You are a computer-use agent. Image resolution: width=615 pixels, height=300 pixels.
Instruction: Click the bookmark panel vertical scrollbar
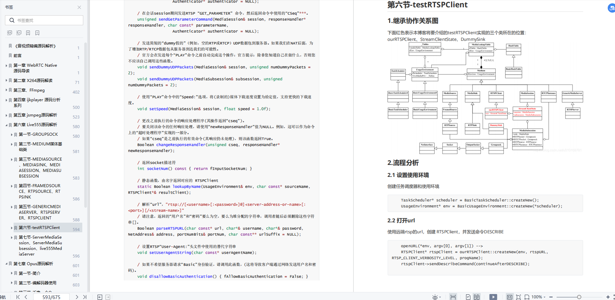(x=86, y=124)
